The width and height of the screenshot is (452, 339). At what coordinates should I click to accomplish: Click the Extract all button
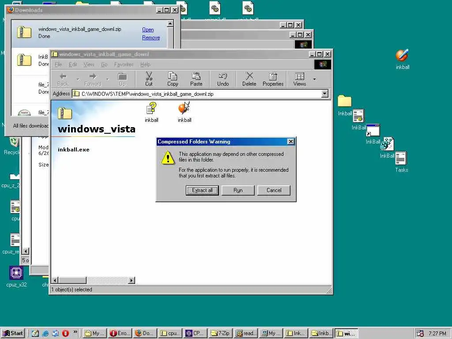pos(202,190)
